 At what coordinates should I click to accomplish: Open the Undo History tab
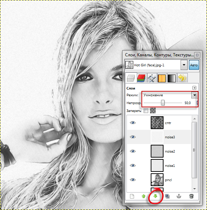(x=182, y=78)
